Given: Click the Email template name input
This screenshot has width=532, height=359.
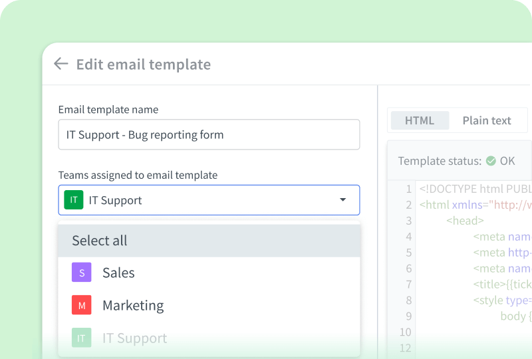Looking at the screenshot, I should tap(209, 134).
